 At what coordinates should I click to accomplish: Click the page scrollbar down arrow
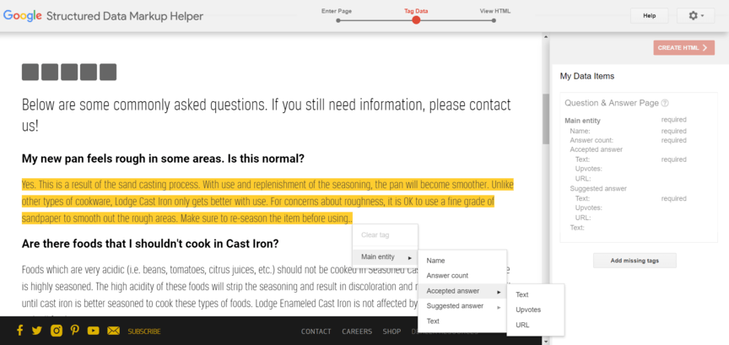[x=546, y=342]
